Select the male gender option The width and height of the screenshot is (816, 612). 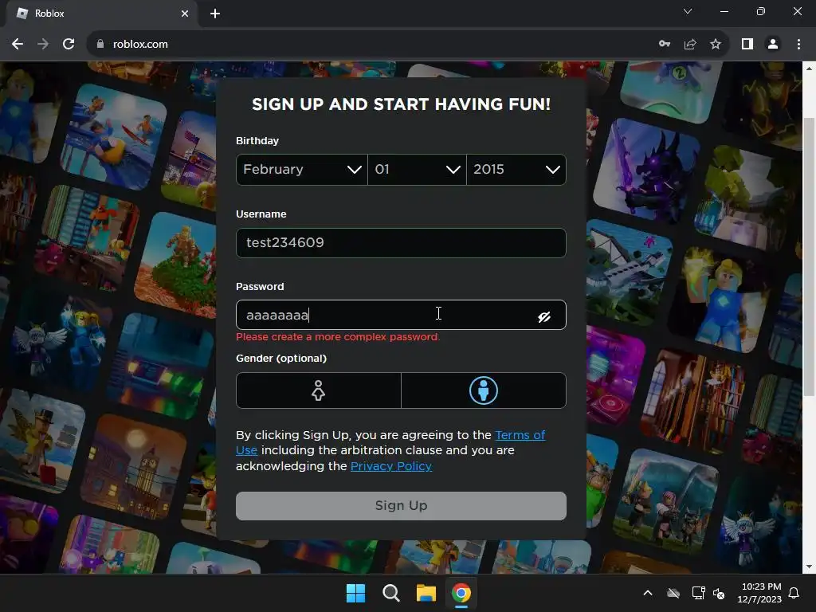484,390
